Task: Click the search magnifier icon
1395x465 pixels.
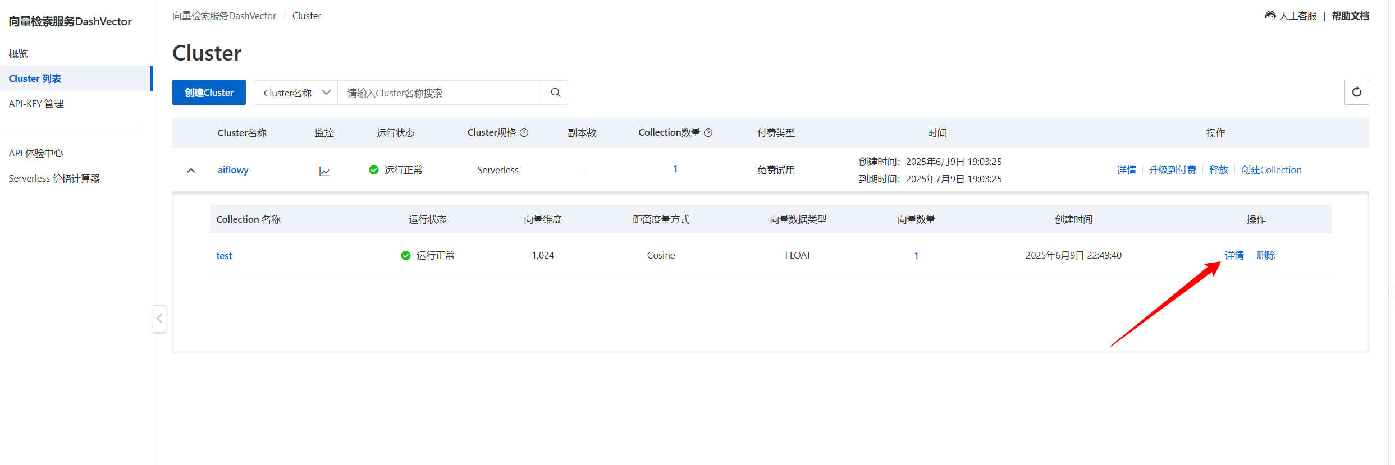Action: point(555,93)
